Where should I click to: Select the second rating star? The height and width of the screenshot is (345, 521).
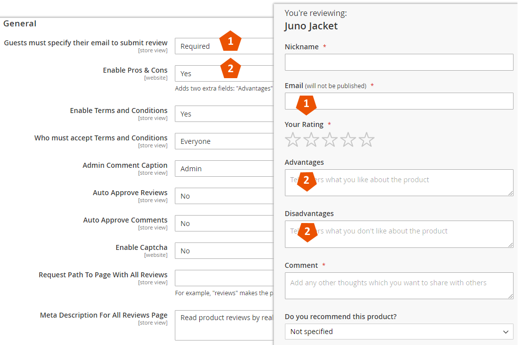point(311,139)
